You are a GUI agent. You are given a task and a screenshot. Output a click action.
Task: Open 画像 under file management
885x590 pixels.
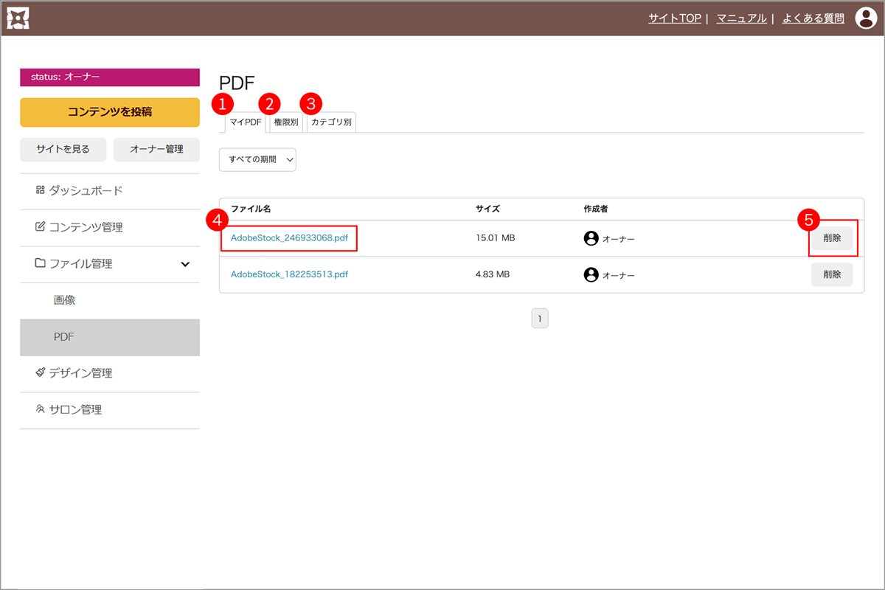click(x=64, y=301)
